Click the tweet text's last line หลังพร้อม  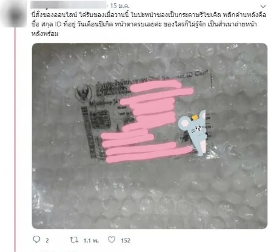point(45,34)
